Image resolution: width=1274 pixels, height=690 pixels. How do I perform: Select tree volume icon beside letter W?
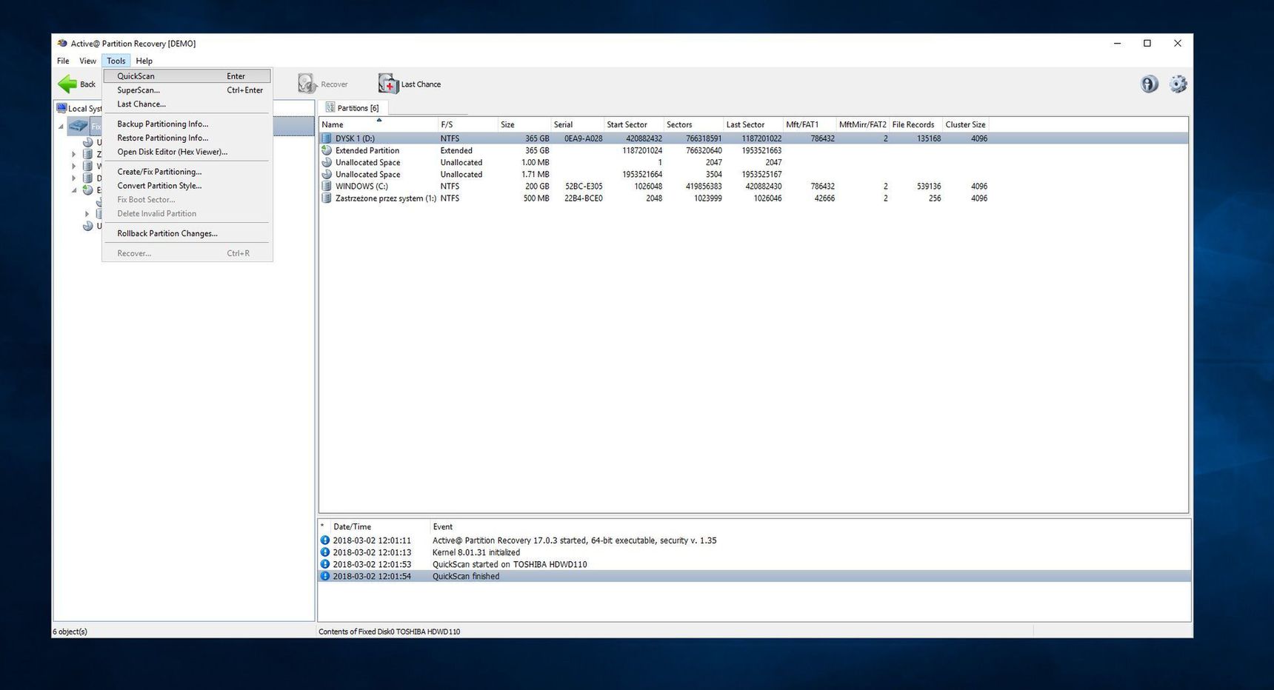pyautogui.click(x=88, y=166)
